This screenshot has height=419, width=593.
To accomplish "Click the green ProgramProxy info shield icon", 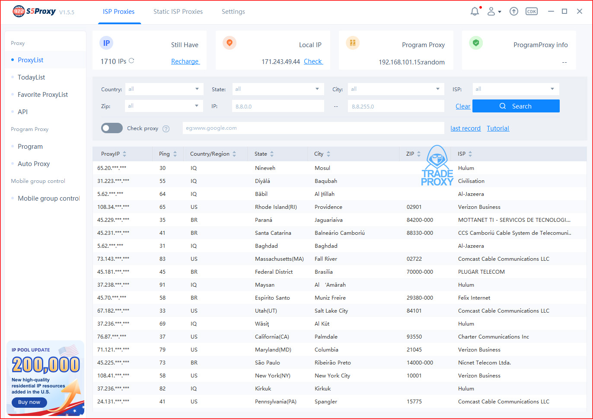I will (476, 43).
